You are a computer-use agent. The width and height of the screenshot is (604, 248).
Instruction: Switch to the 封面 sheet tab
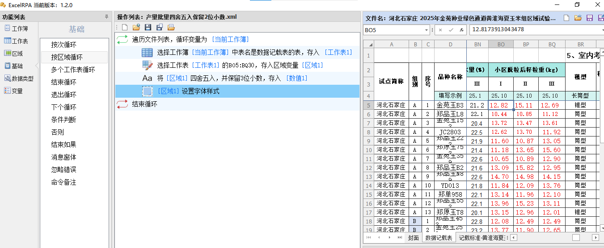414,238
